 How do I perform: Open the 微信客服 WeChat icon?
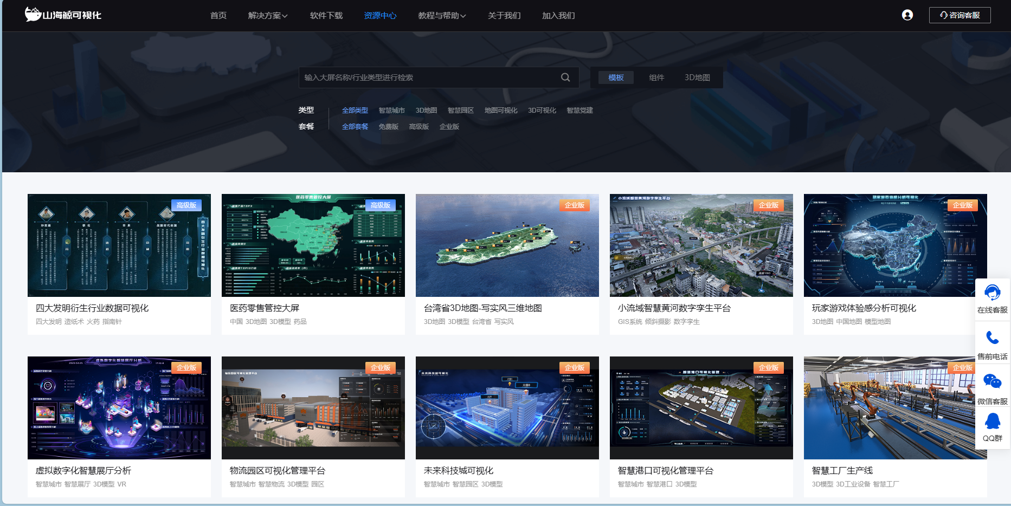coord(993,382)
